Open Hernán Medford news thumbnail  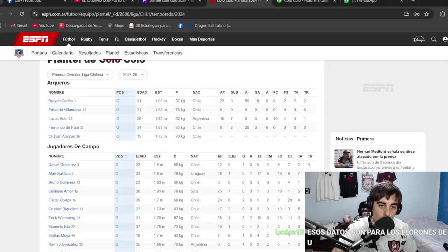click(344, 159)
